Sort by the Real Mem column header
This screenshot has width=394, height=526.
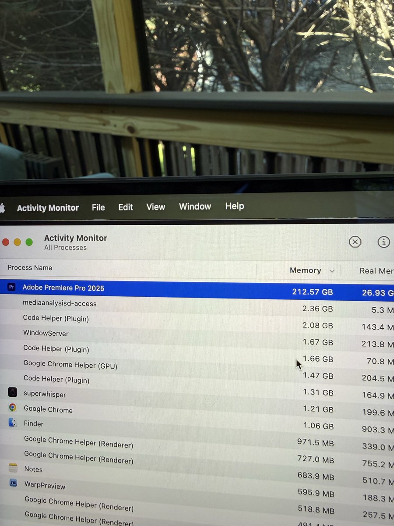click(376, 271)
